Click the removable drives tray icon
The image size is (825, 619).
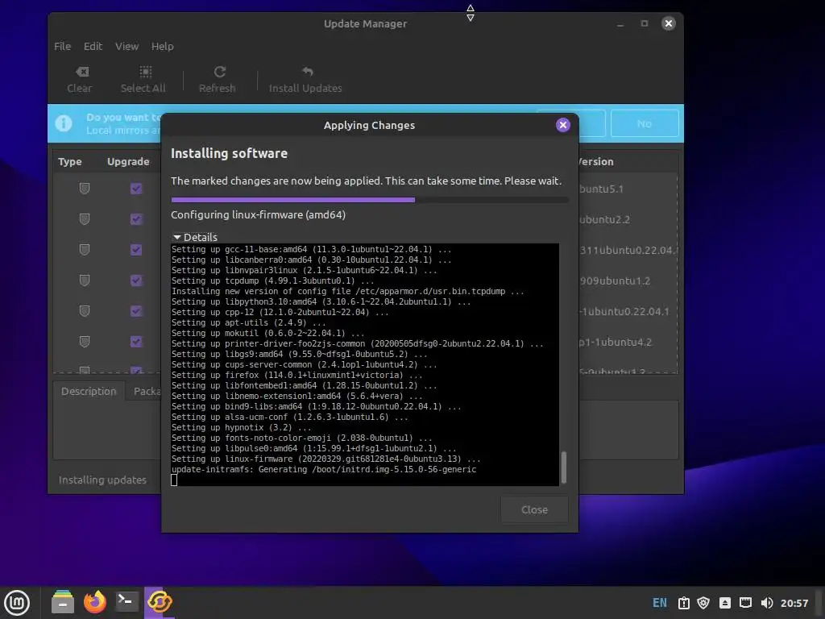pyautogui.click(x=724, y=603)
